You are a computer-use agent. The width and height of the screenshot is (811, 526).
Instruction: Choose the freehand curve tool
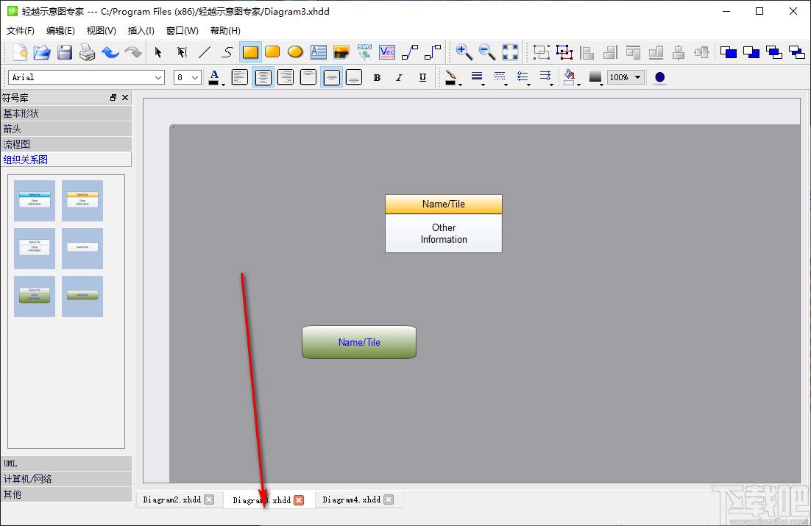[x=227, y=52]
